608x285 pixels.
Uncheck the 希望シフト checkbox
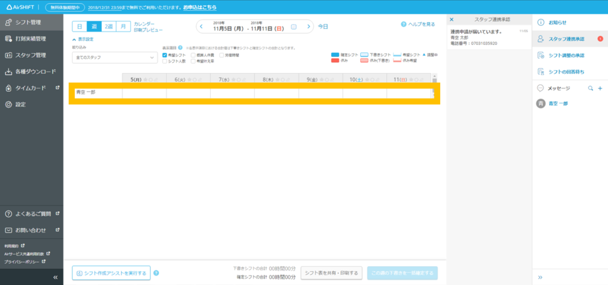click(x=165, y=55)
